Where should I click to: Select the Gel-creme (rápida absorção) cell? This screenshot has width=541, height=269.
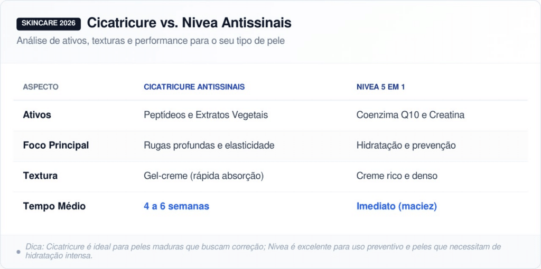(x=203, y=176)
